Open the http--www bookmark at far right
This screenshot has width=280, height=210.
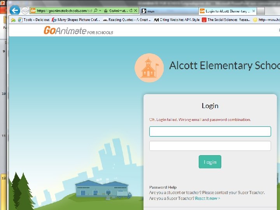point(266,20)
